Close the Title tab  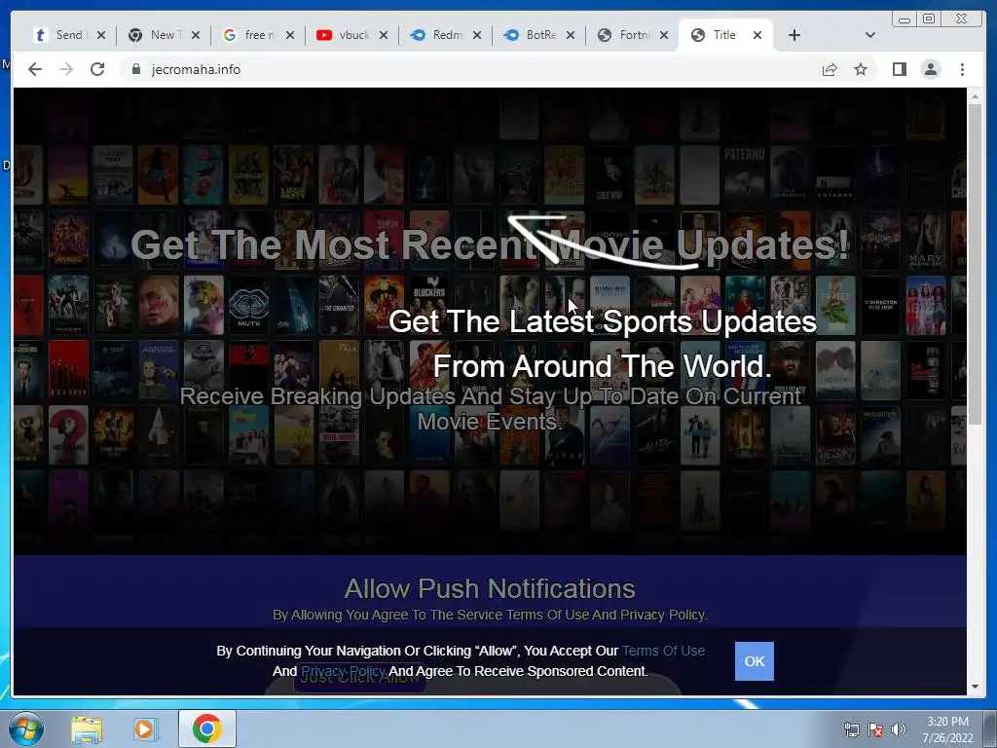pos(757,35)
